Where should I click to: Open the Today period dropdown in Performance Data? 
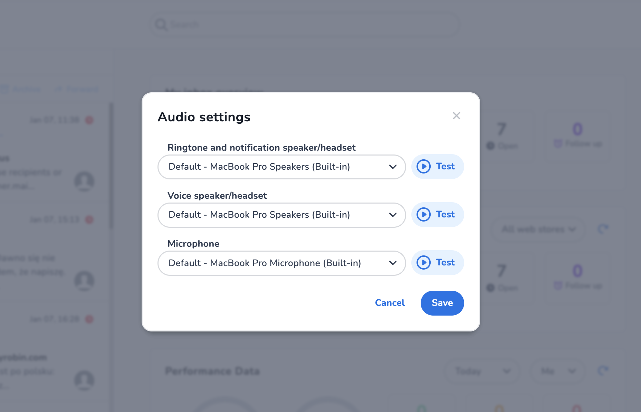coord(482,371)
